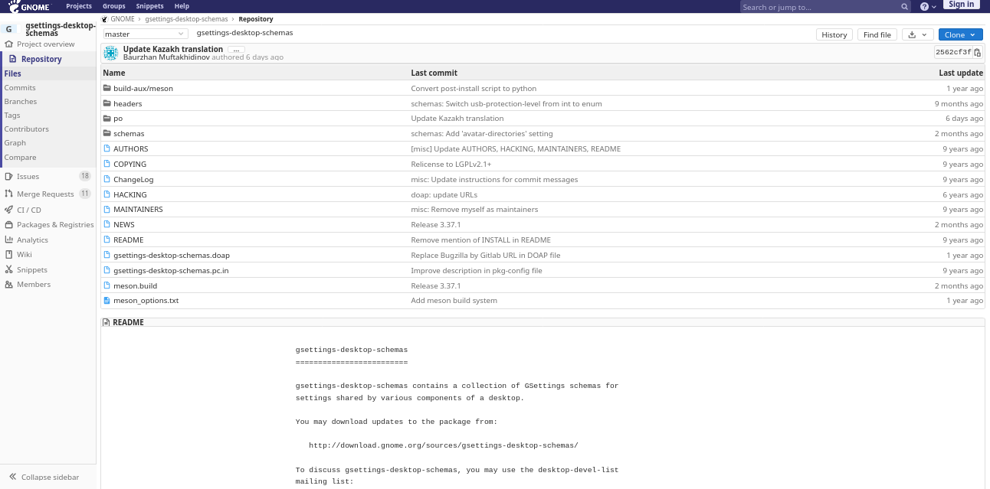Click the Repository document icon in the sidebar
This screenshot has width=990, height=489.
pyautogui.click(x=12, y=59)
